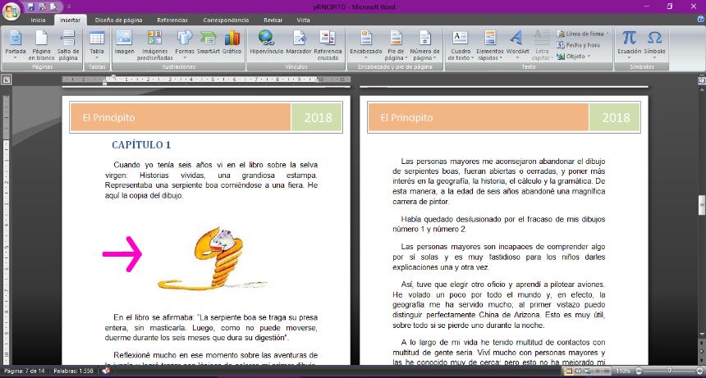
Task: Open the Letra capital dropdown
Action: coord(542,45)
